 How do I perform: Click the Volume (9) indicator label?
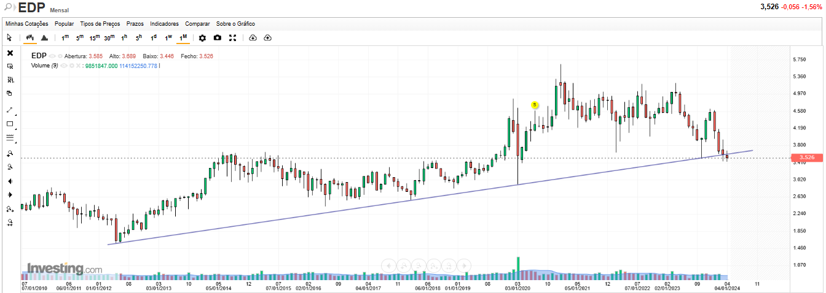click(x=44, y=65)
